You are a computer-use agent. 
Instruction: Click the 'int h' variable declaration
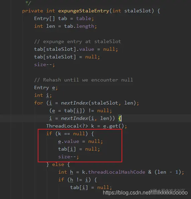pos(65,172)
